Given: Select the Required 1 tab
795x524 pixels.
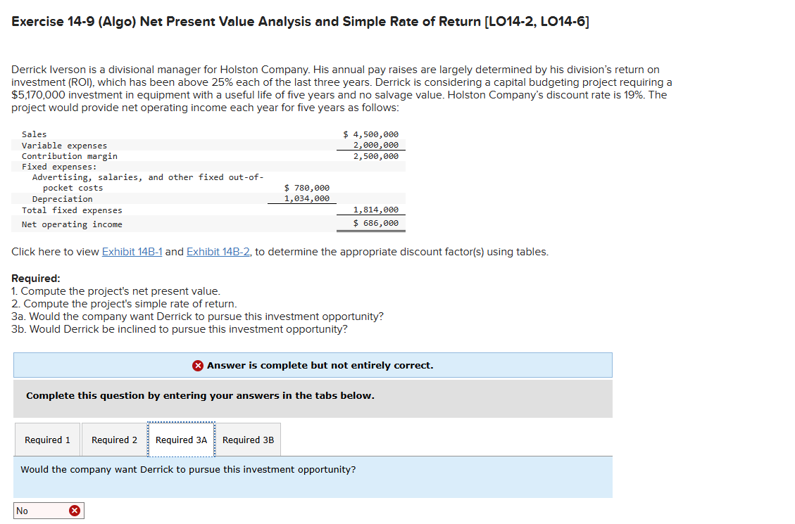Looking at the screenshot, I should coord(46,439).
